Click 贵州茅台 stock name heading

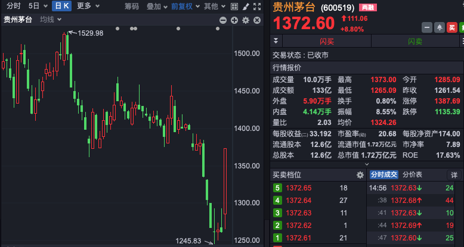pos(294,7)
